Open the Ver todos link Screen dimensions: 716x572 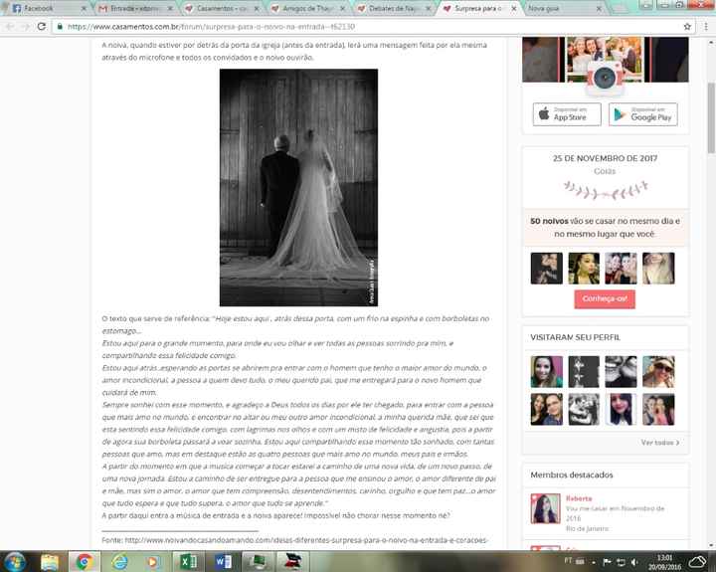click(x=660, y=443)
